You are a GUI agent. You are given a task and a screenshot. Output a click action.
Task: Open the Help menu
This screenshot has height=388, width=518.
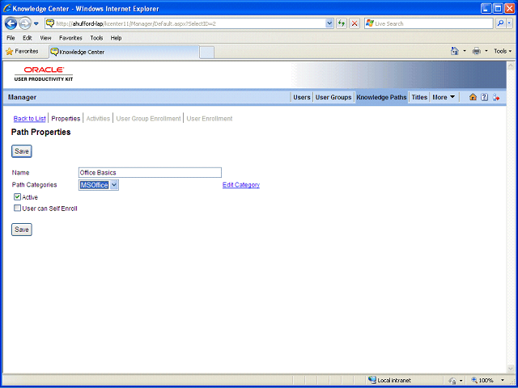point(116,38)
